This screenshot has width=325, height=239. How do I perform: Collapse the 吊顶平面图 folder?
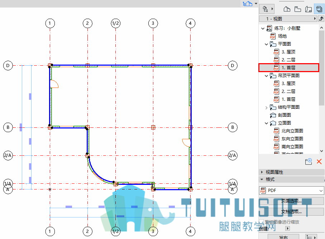pos(266,76)
